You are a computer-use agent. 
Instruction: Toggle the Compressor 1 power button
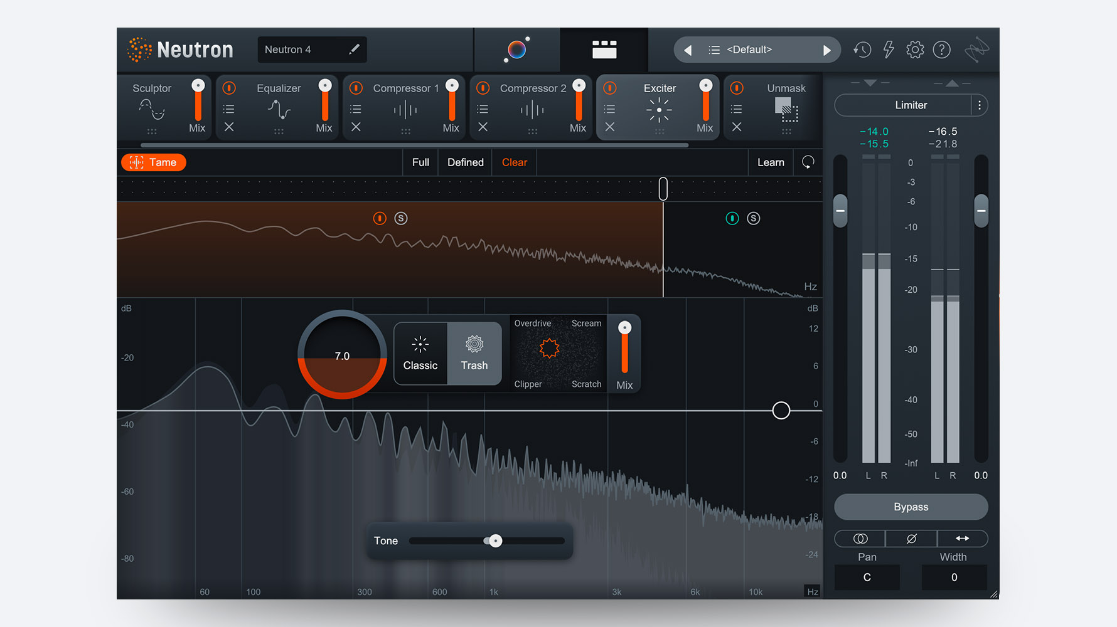356,88
